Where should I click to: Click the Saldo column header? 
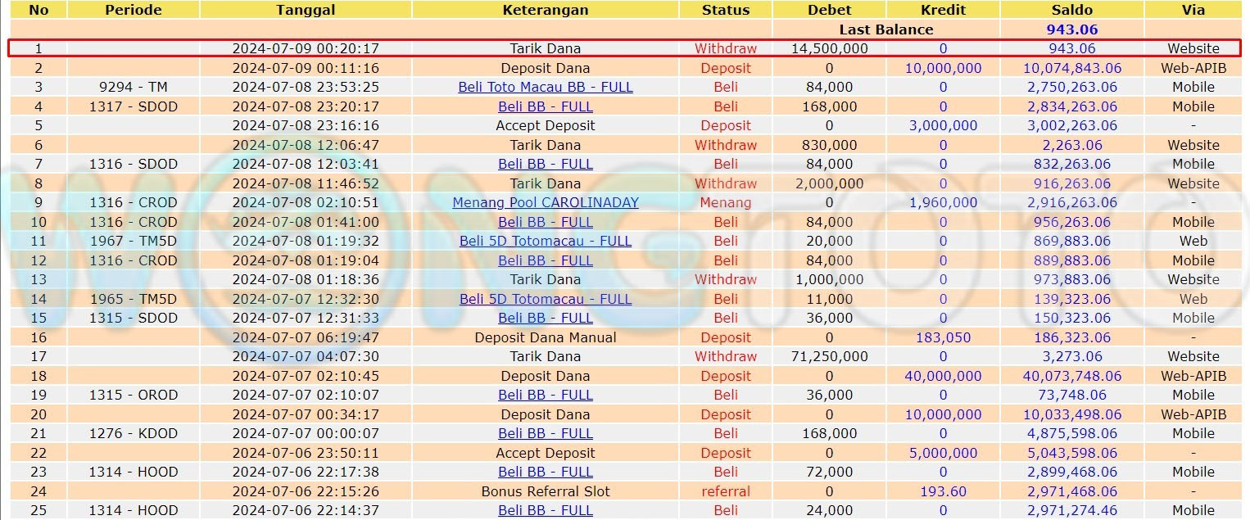1071,10
